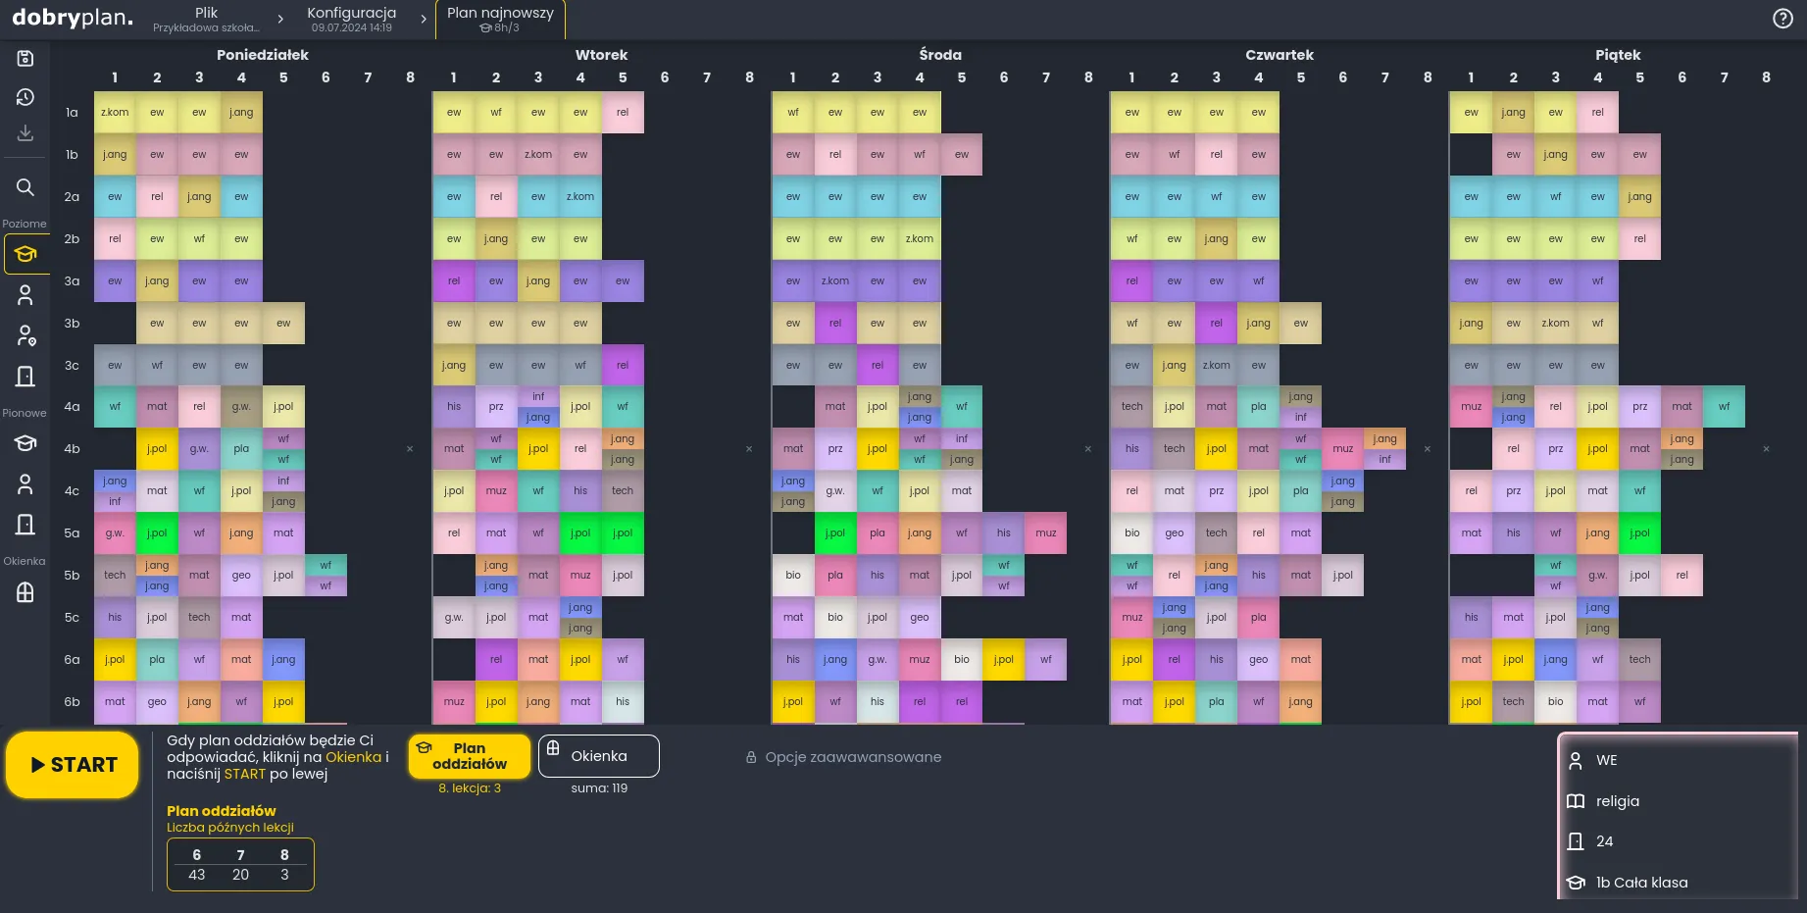
Task: Expand Opcje zaawansowane advanced options
Action: (843, 757)
